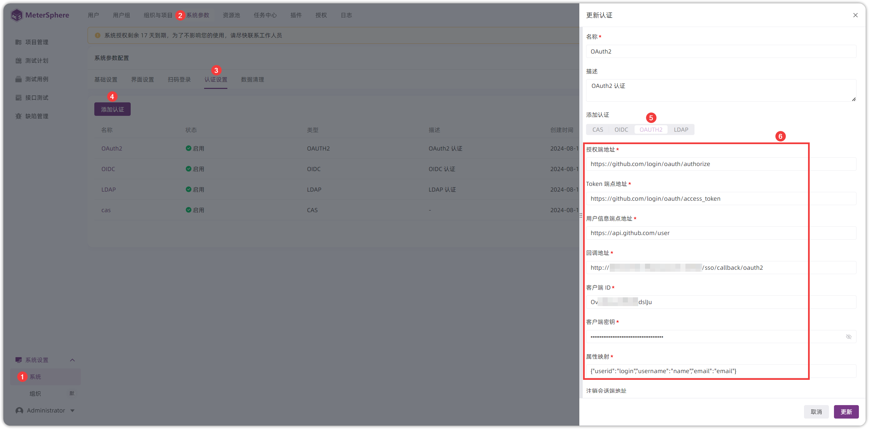This screenshot has width=869, height=429.
Task: Select the OAUTH2 authentication type
Action: point(651,130)
